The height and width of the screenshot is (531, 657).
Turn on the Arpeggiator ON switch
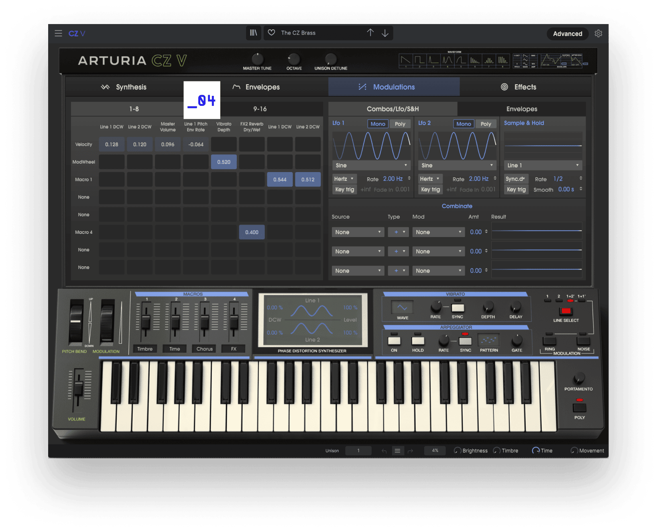394,341
